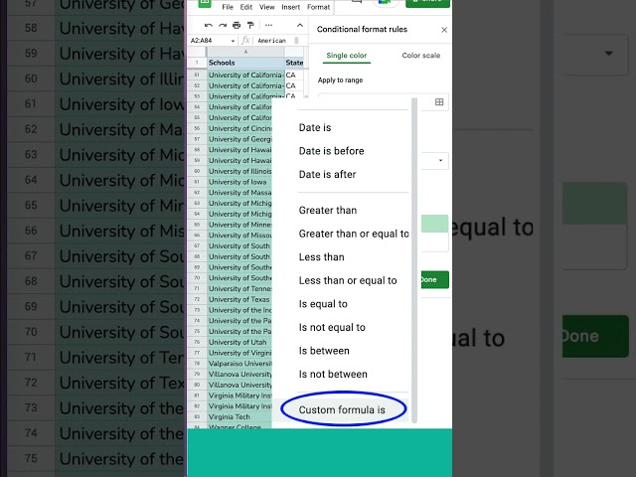The image size is (636, 477).
Task: Collapse the menus with the up chevron
Action: point(300,26)
